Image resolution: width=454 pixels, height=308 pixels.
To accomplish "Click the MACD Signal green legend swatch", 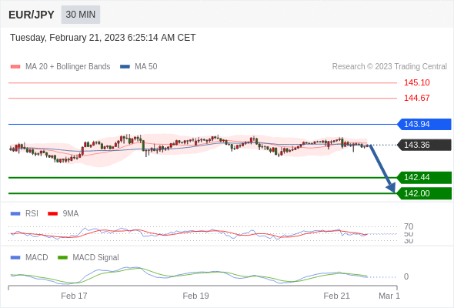I will 62,258.
